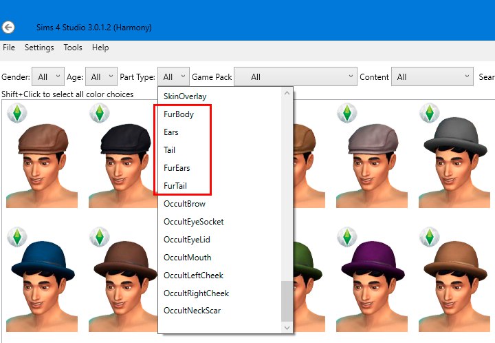Image resolution: width=495 pixels, height=343 pixels.
Task: Click plumbob icon above the blue bowler hat
Action: 17,237
